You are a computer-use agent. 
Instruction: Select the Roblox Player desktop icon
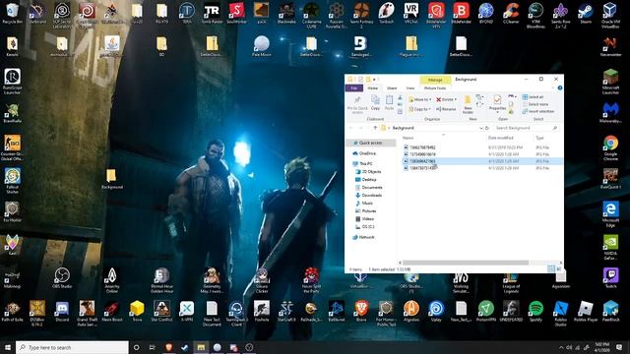coord(586,311)
